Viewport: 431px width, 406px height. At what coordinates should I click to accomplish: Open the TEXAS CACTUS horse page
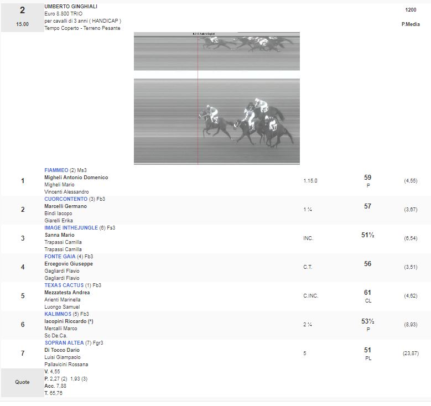pos(64,285)
